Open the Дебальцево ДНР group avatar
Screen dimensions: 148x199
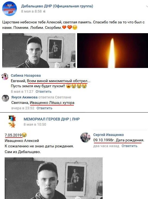[10, 9]
